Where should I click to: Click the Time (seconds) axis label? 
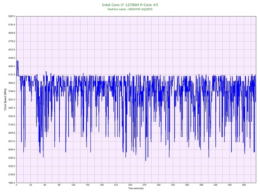[x=136, y=188]
